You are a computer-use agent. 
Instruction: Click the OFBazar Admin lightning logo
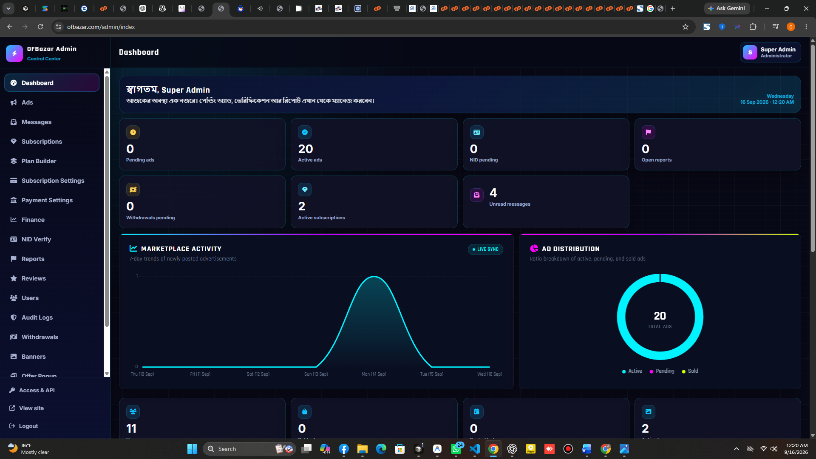click(x=14, y=54)
